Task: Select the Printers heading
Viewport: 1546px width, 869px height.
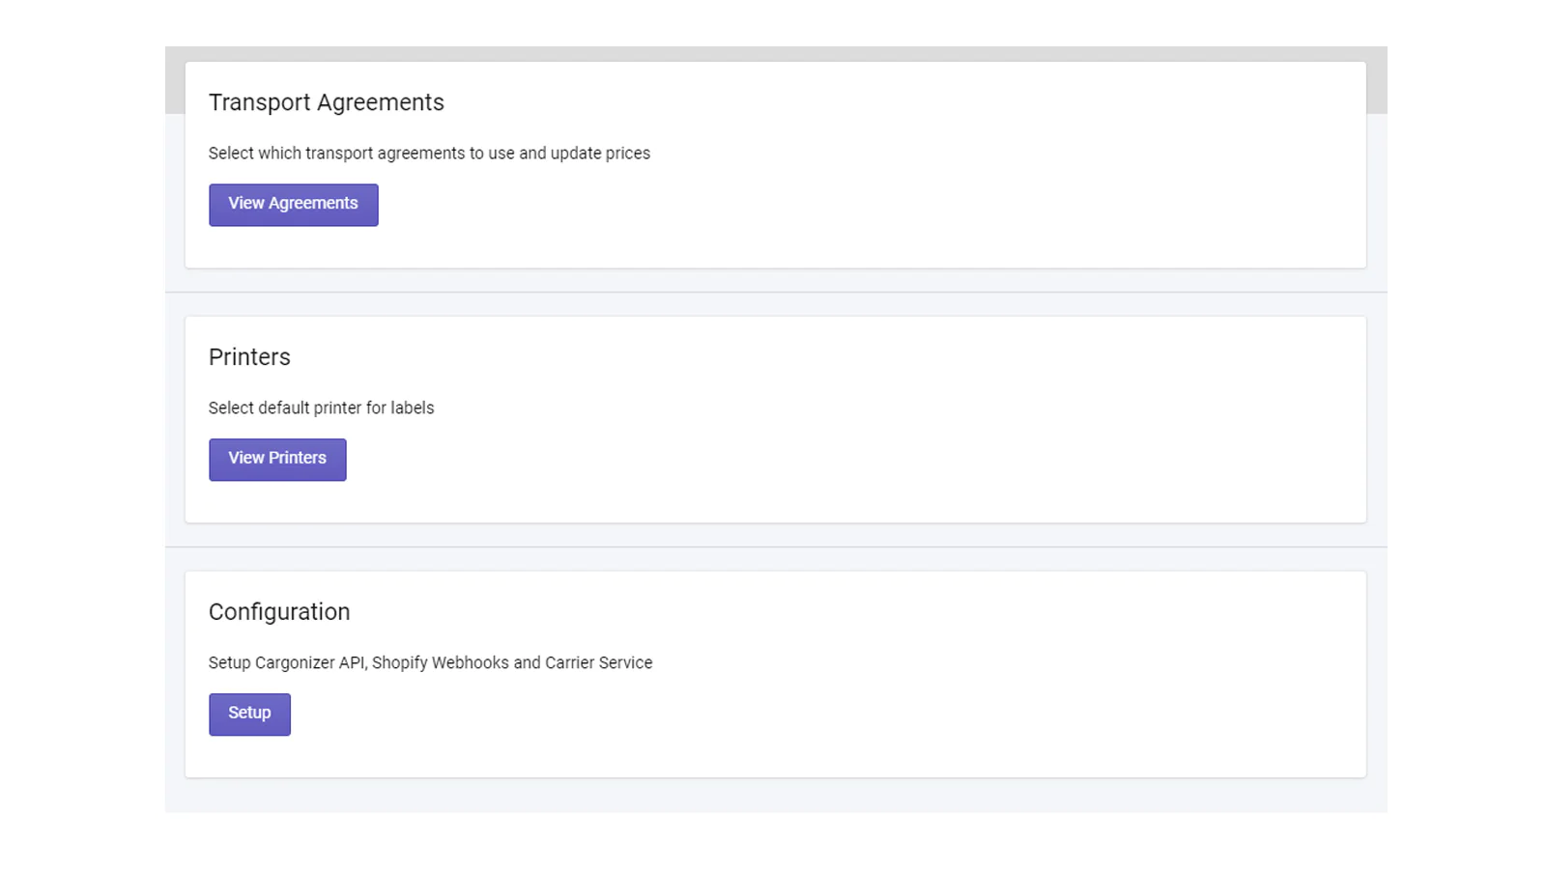Action: pyautogui.click(x=249, y=357)
